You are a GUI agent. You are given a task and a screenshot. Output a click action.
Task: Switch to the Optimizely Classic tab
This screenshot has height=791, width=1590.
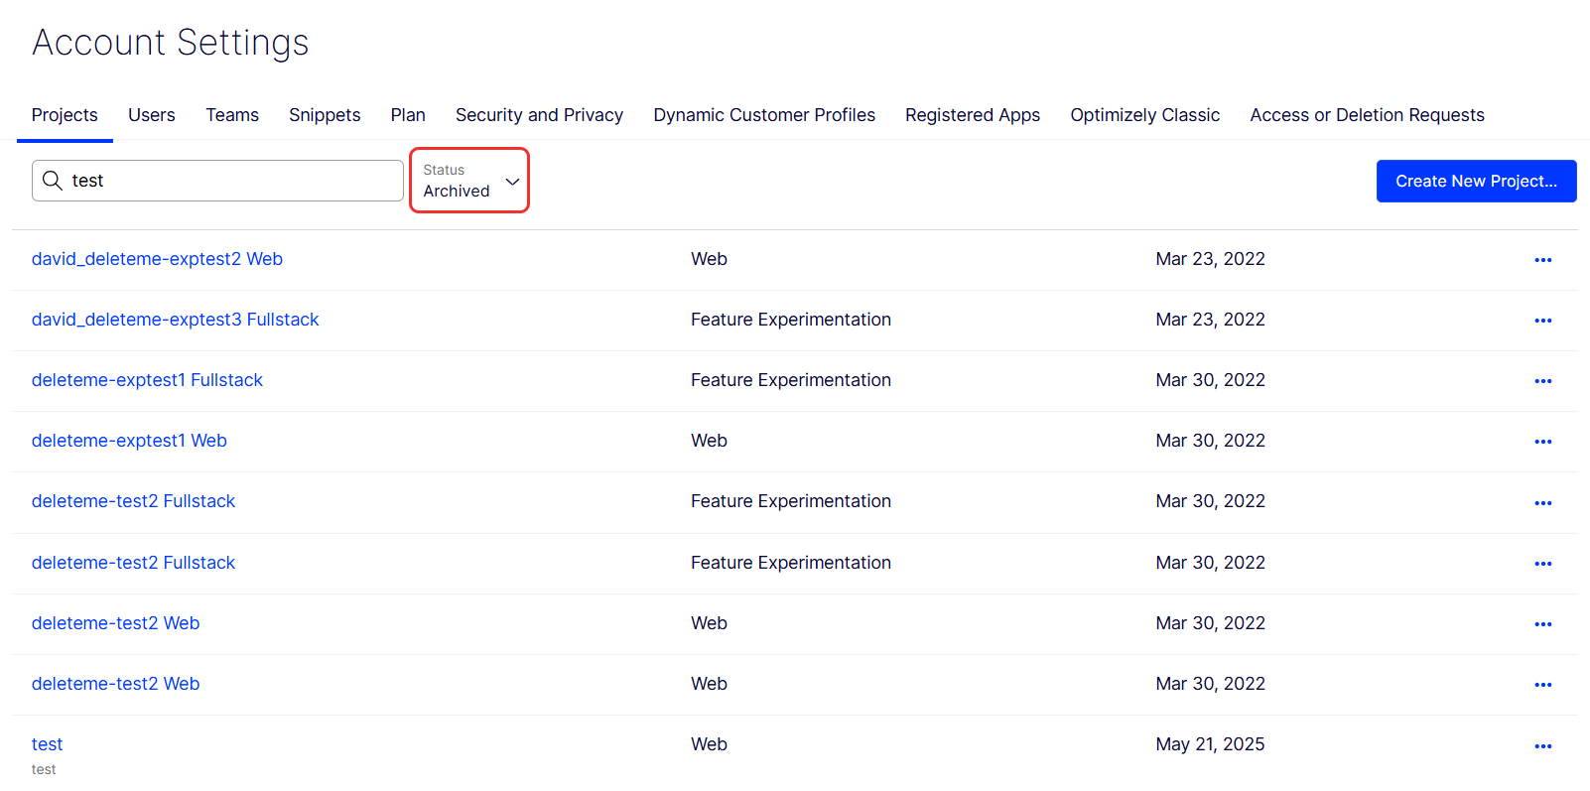tap(1144, 115)
